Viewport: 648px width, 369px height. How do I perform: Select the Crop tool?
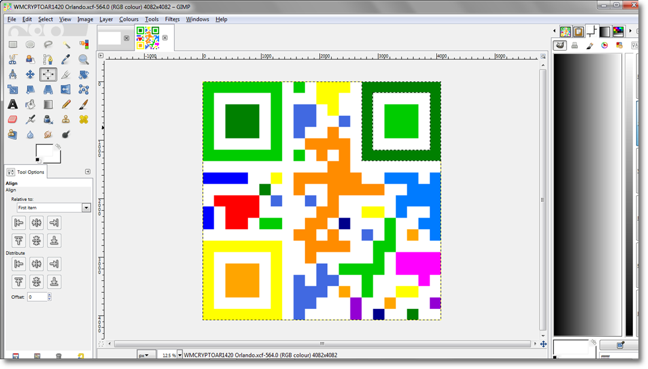coord(66,74)
